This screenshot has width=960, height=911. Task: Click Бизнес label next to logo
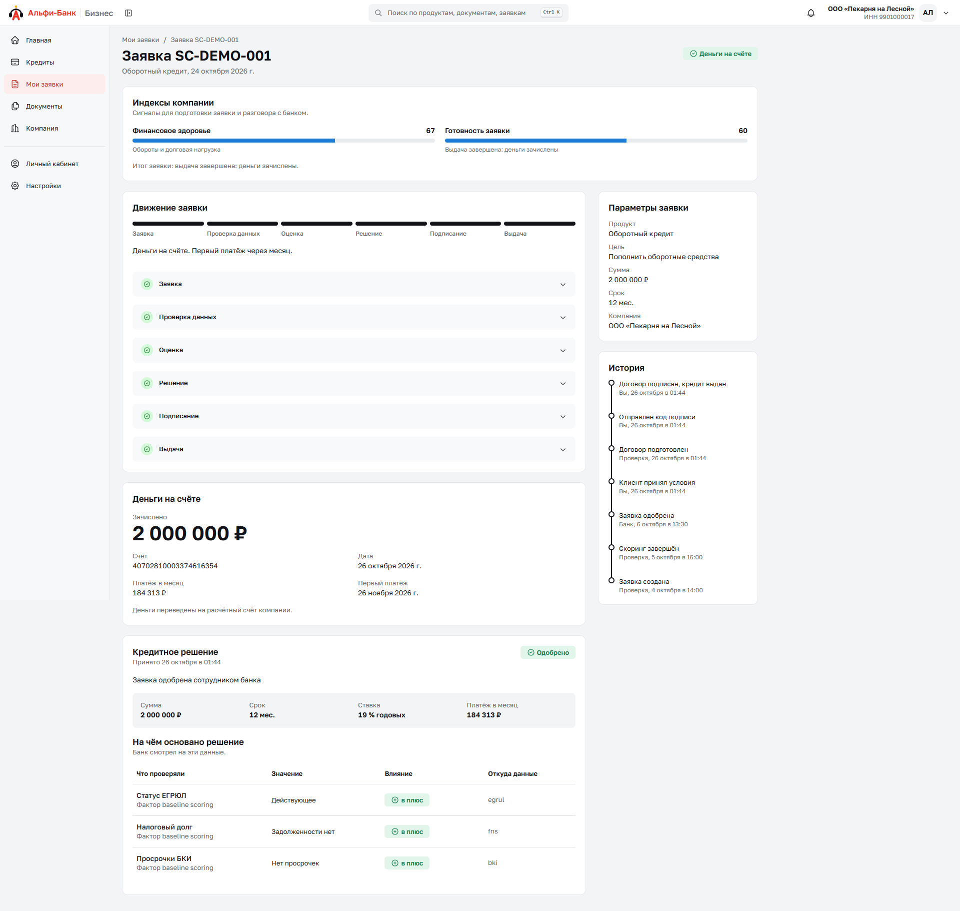tap(99, 13)
